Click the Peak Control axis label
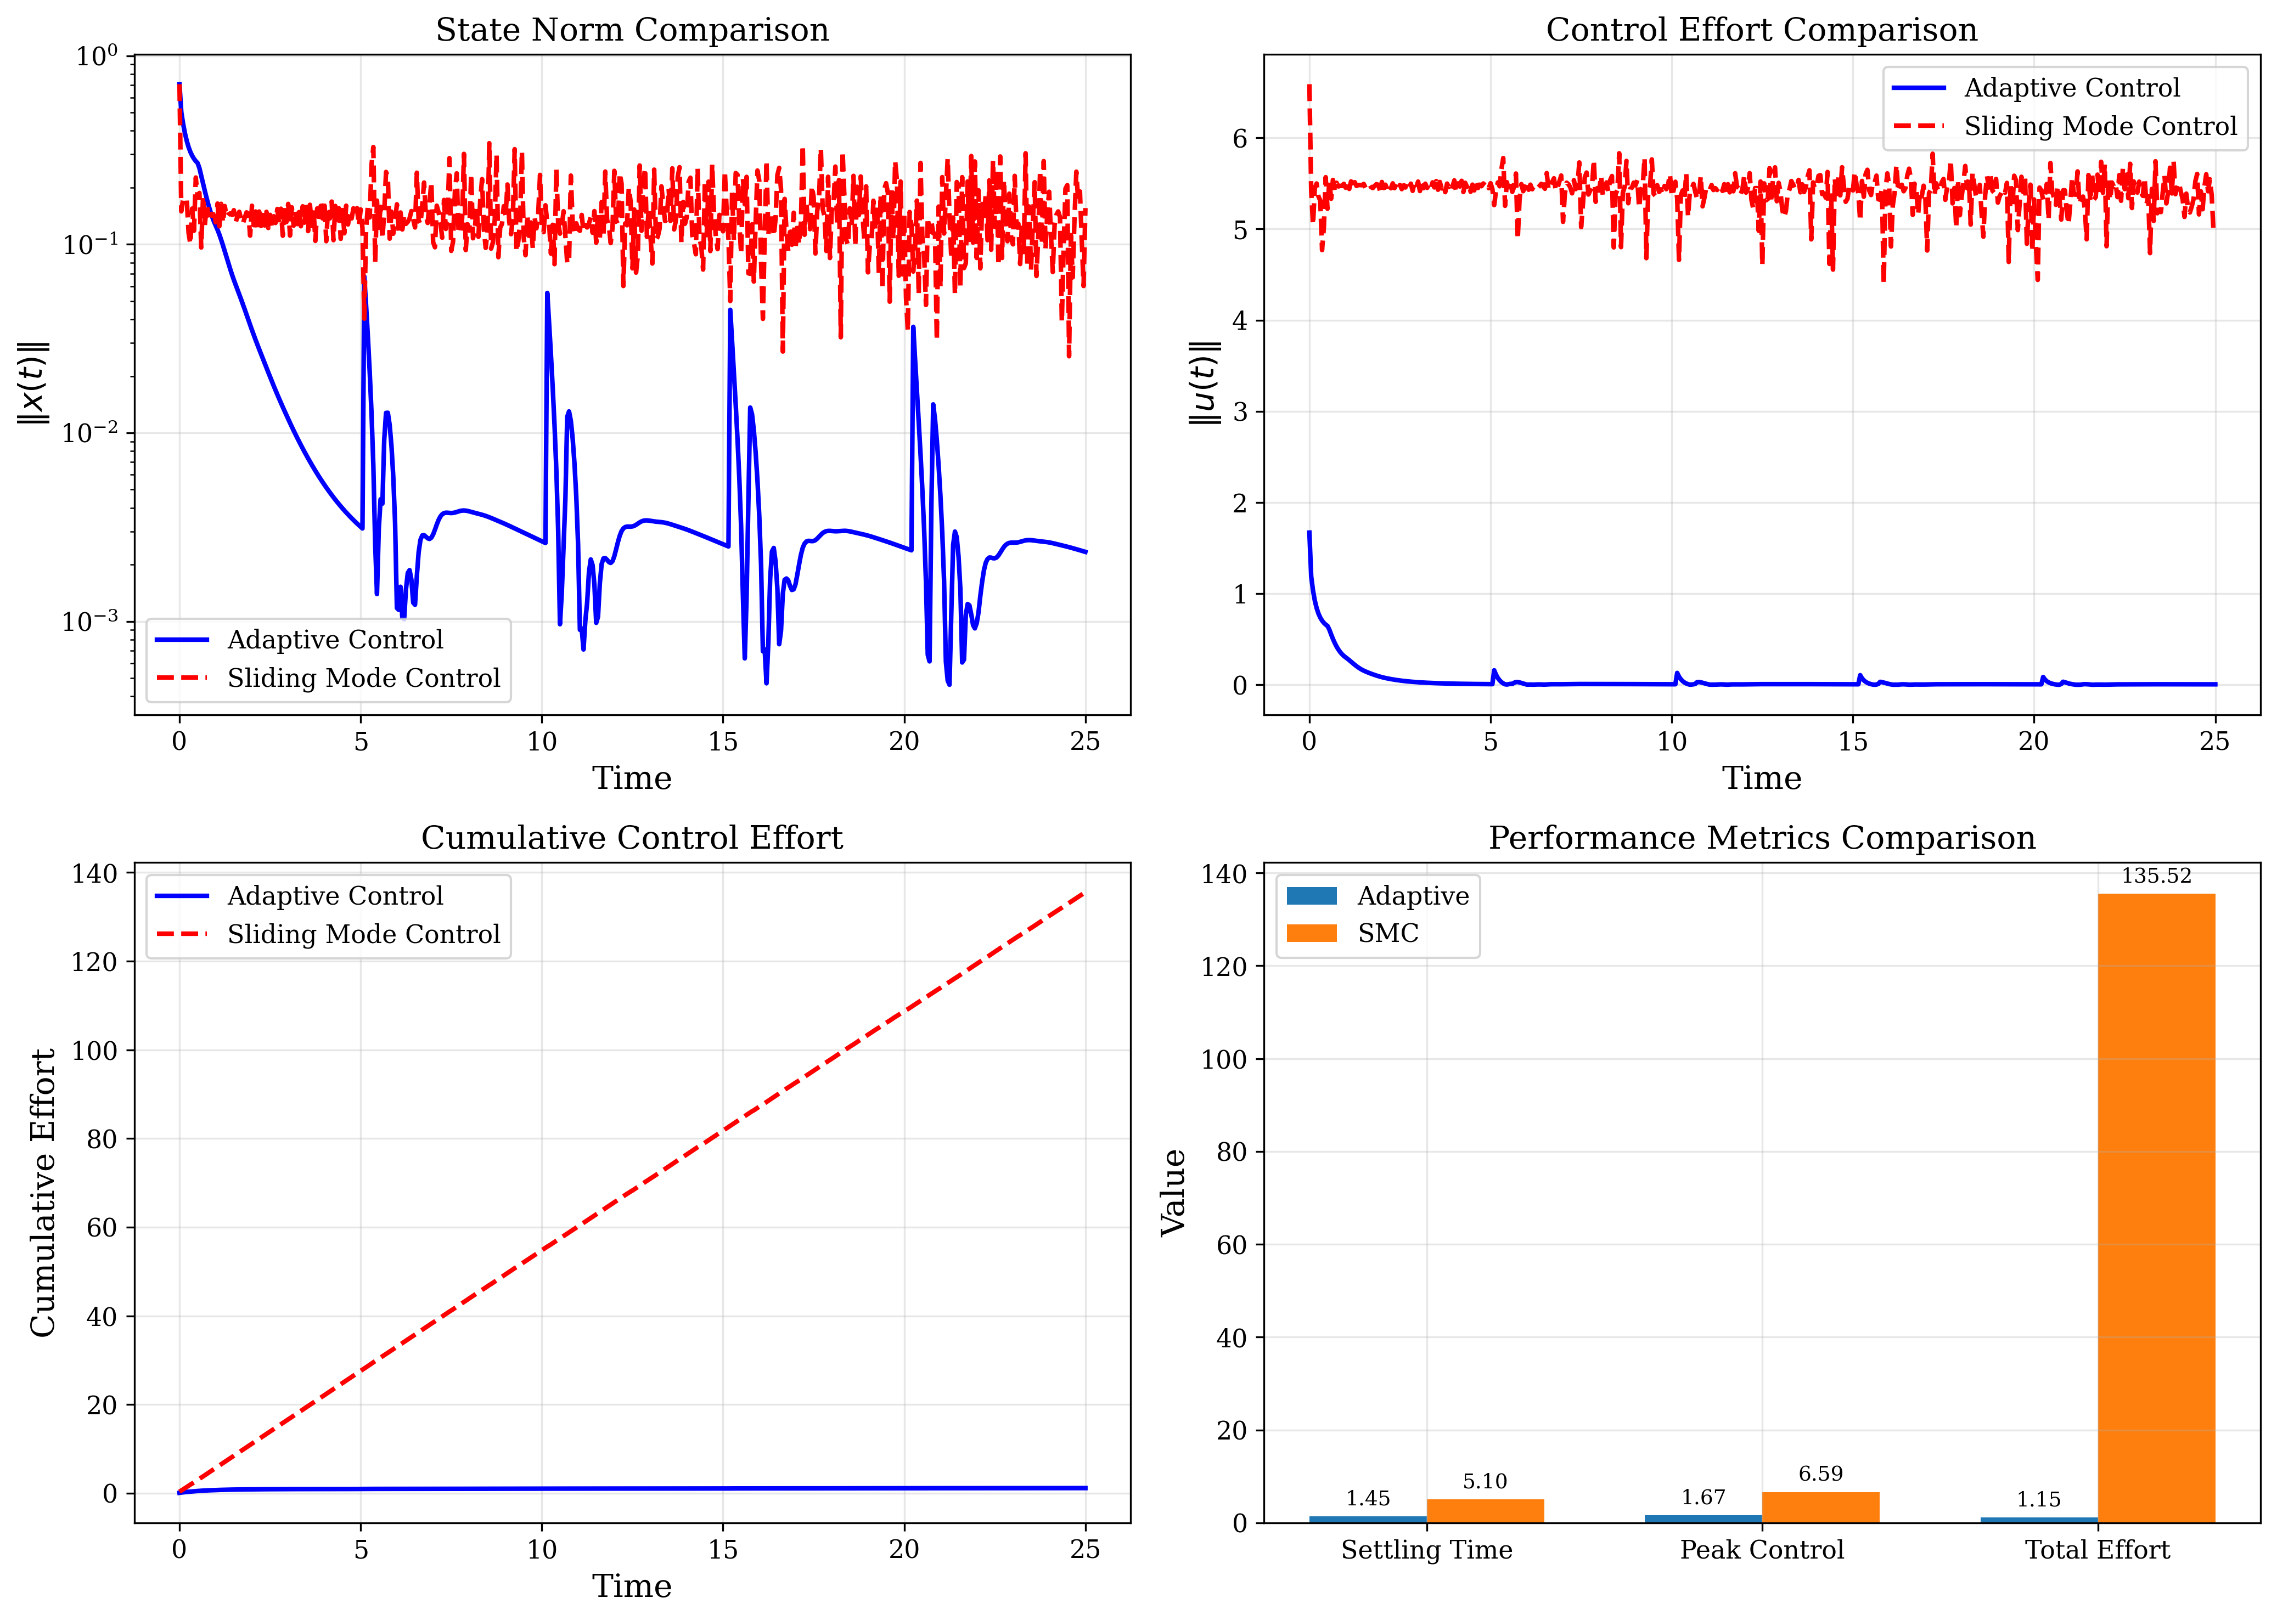The width and height of the screenshot is (2277, 1620). (1761, 1550)
